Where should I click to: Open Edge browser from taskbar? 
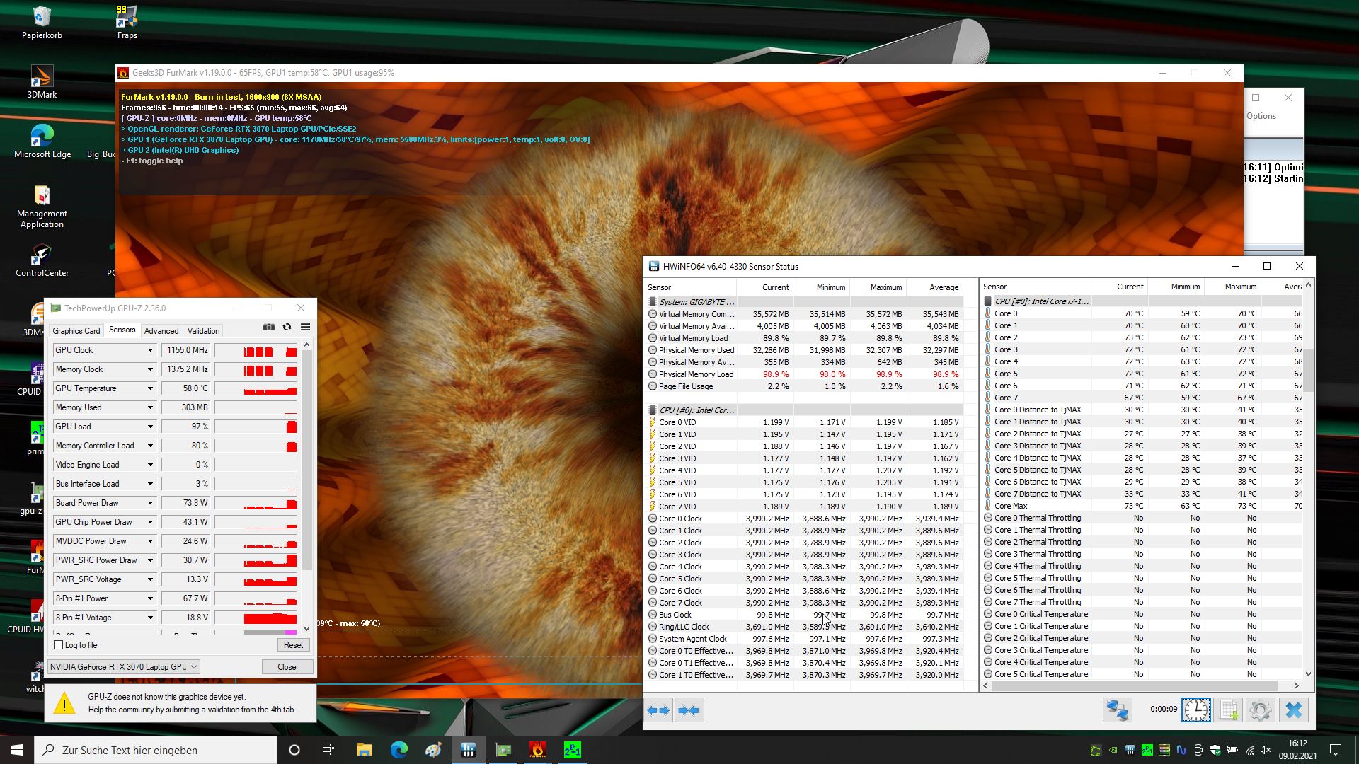tap(398, 750)
